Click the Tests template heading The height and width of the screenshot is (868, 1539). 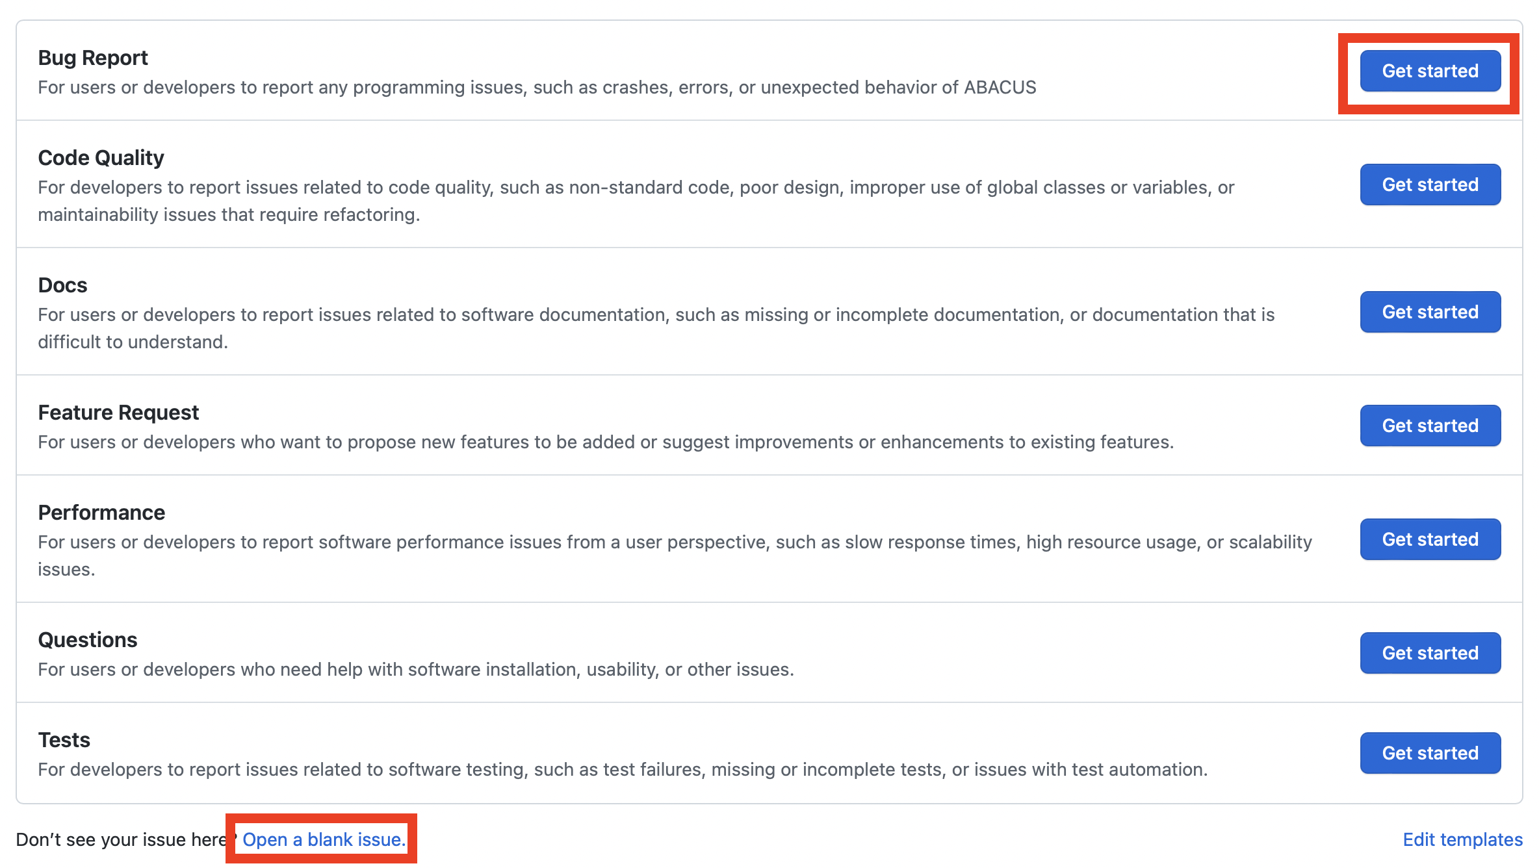tap(64, 740)
